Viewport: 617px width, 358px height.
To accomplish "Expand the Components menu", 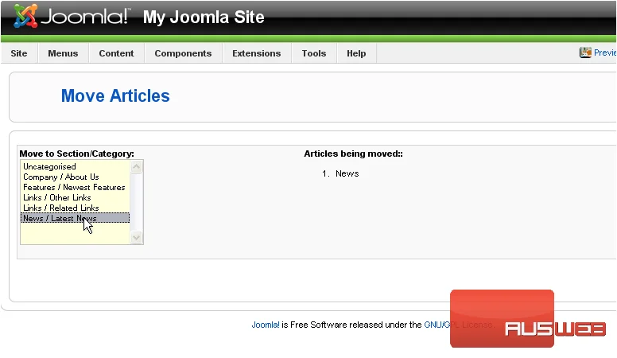I will tap(183, 53).
